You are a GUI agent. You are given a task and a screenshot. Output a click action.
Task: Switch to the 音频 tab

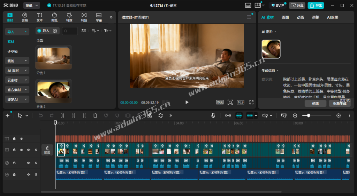25,17
